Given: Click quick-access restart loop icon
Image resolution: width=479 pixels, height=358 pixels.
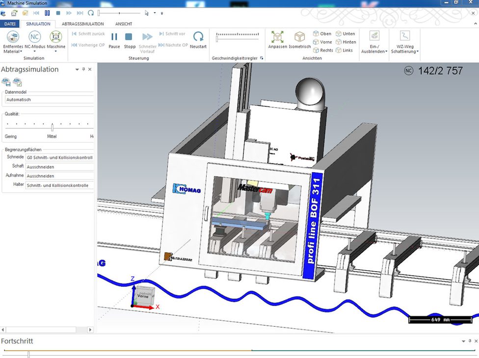Looking at the screenshot, I should (91, 13).
